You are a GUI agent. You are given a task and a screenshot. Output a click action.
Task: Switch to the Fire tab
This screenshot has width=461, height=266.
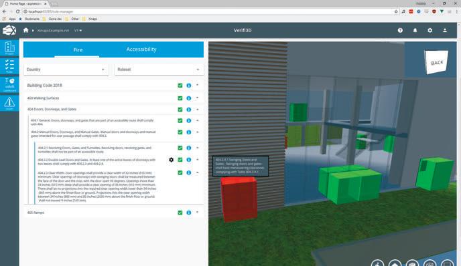tap(78, 50)
